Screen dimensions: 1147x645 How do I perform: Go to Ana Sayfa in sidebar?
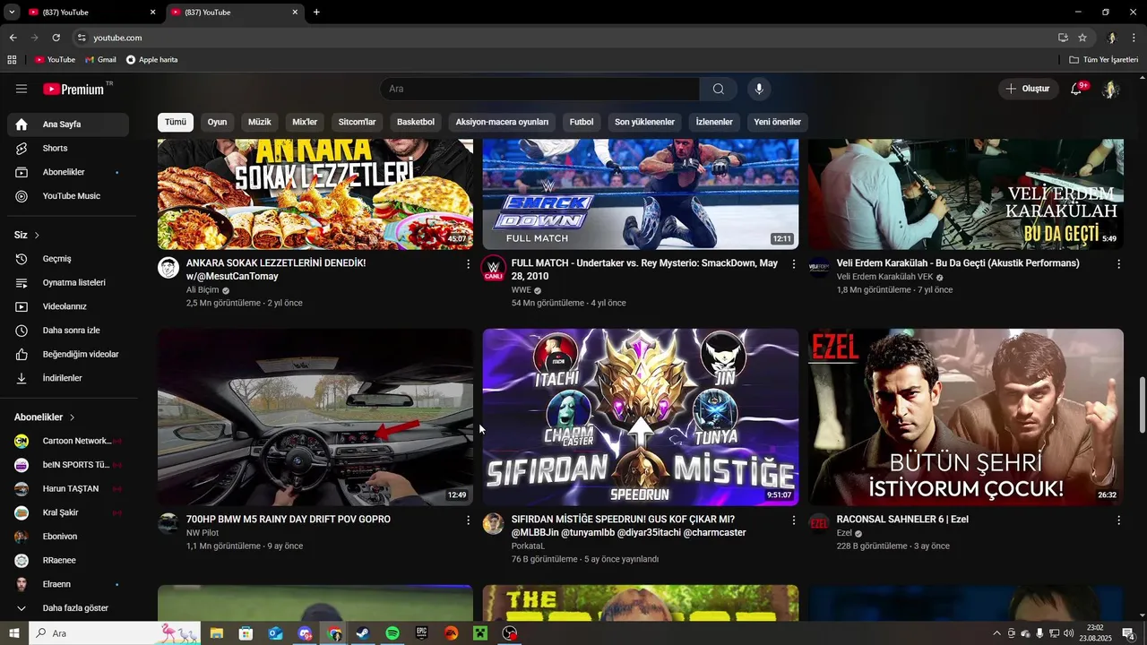click(x=68, y=125)
